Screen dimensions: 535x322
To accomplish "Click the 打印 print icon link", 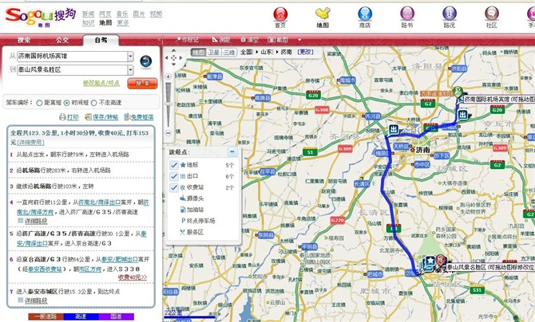I will point(69,117).
